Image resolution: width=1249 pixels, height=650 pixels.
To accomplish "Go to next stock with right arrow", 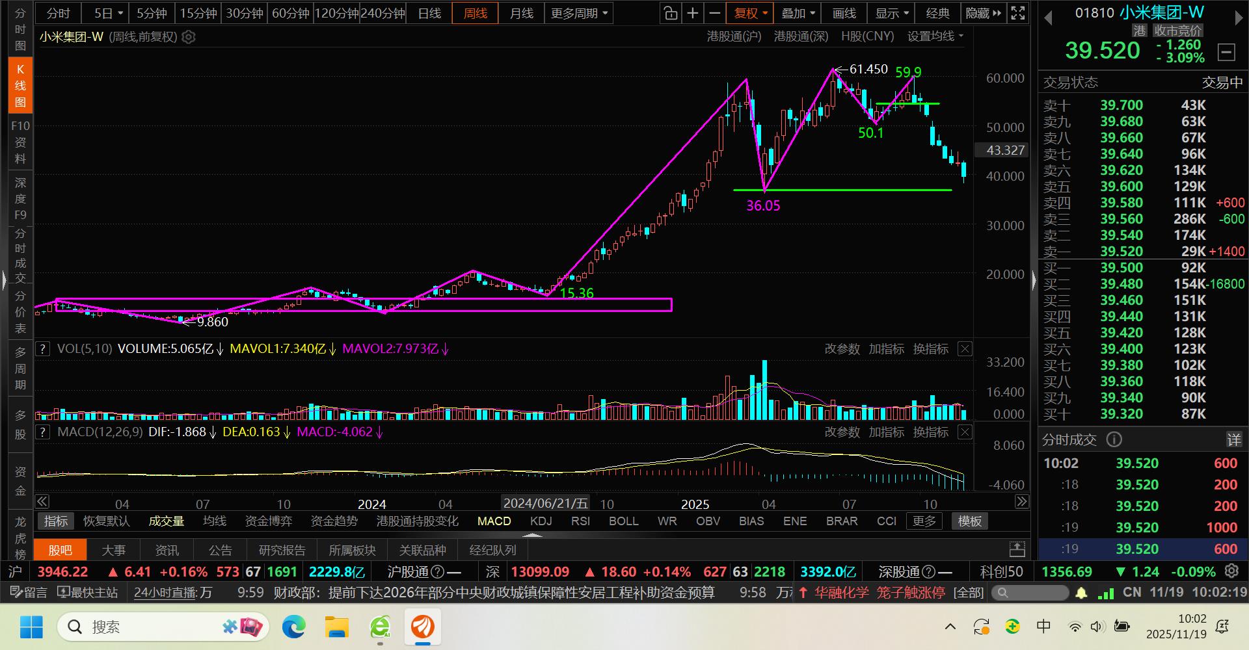I will 1239,18.
